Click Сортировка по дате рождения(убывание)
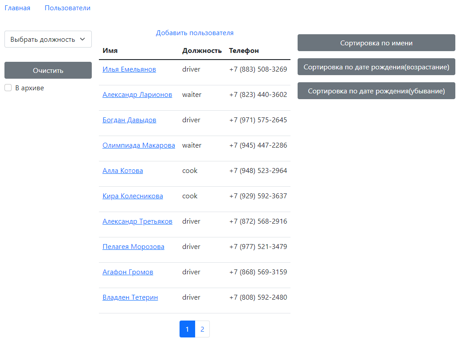Viewport: 462px width, 341px height. pos(376,91)
